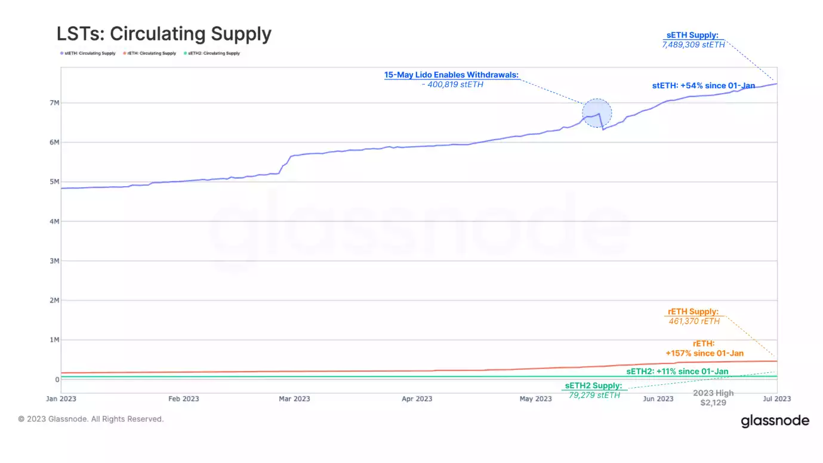This screenshot has height=463, width=823.
Task: Select the '15-May Lido Enables Withdrawals' annotation
Action: point(451,75)
